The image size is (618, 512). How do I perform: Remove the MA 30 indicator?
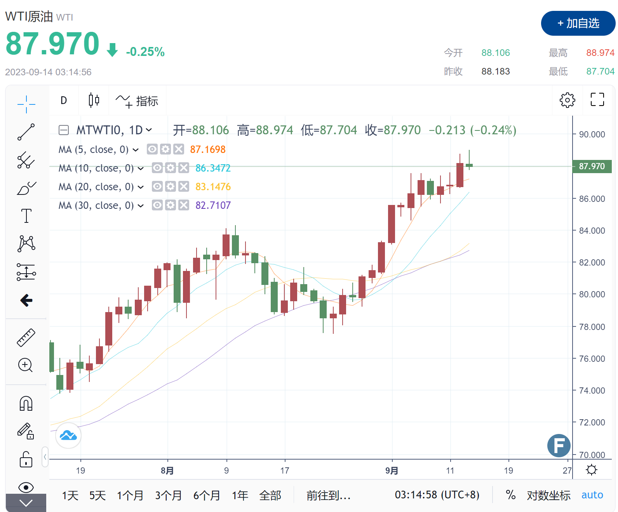[x=184, y=205]
